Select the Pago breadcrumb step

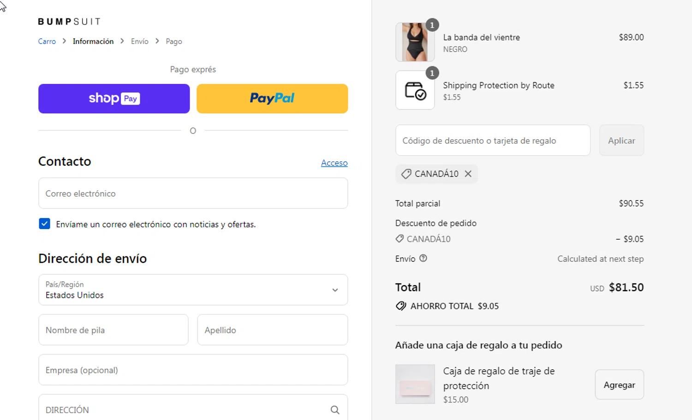[x=174, y=41]
